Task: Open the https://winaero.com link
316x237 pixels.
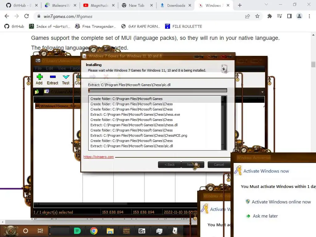Action: click(x=98, y=157)
